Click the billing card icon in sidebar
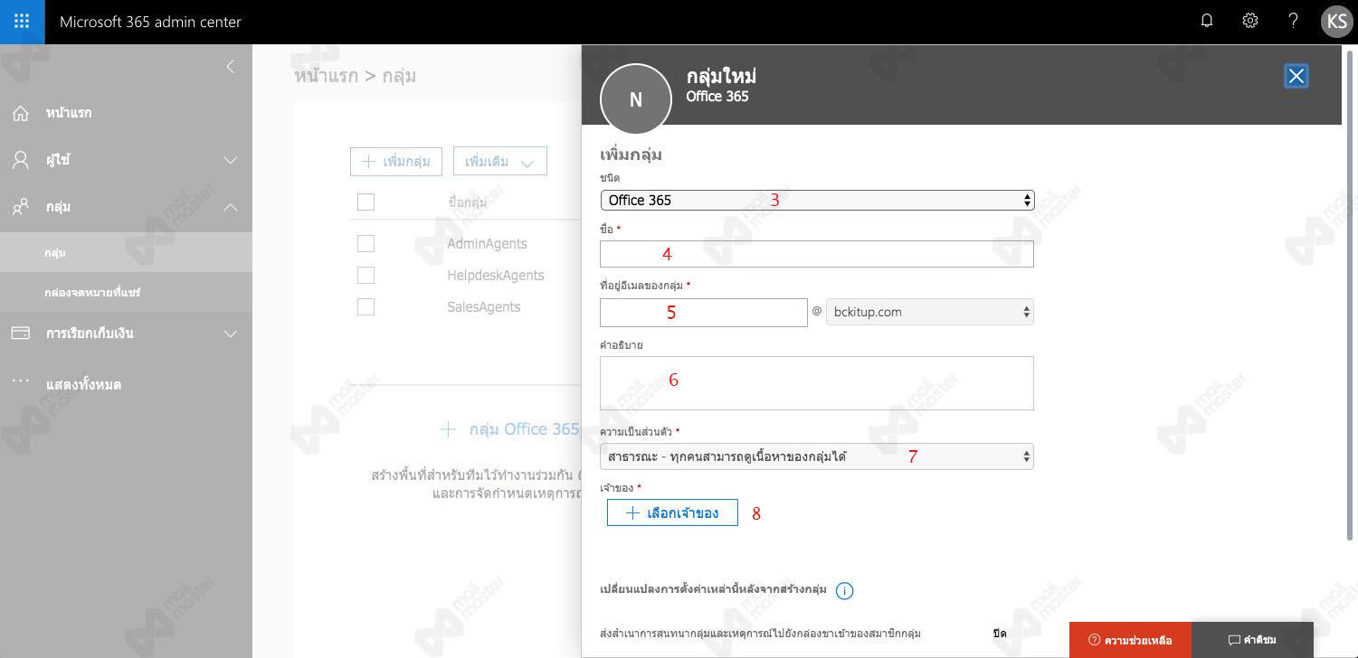Viewport: 1358px width, 658px height. point(21,333)
